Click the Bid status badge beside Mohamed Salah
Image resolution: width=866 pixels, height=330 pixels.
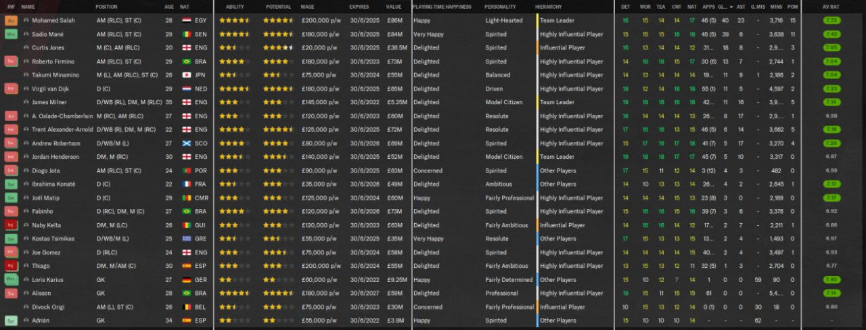click(x=11, y=20)
